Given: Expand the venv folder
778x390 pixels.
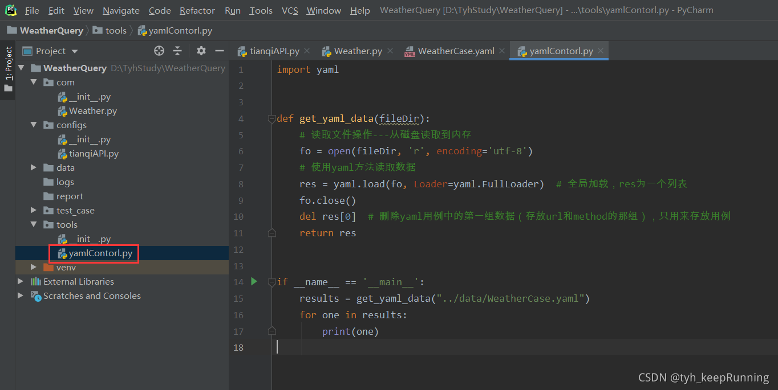Looking at the screenshot, I should click(34, 267).
